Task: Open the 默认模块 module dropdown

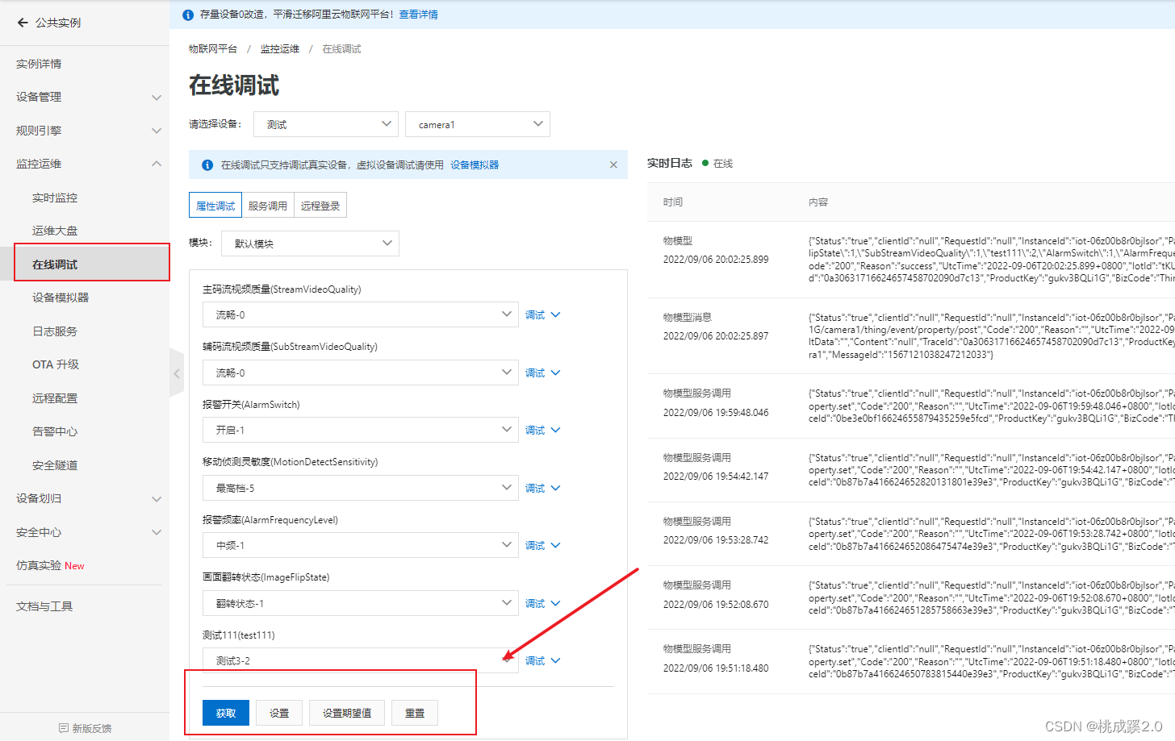Action: pos(310,244)
